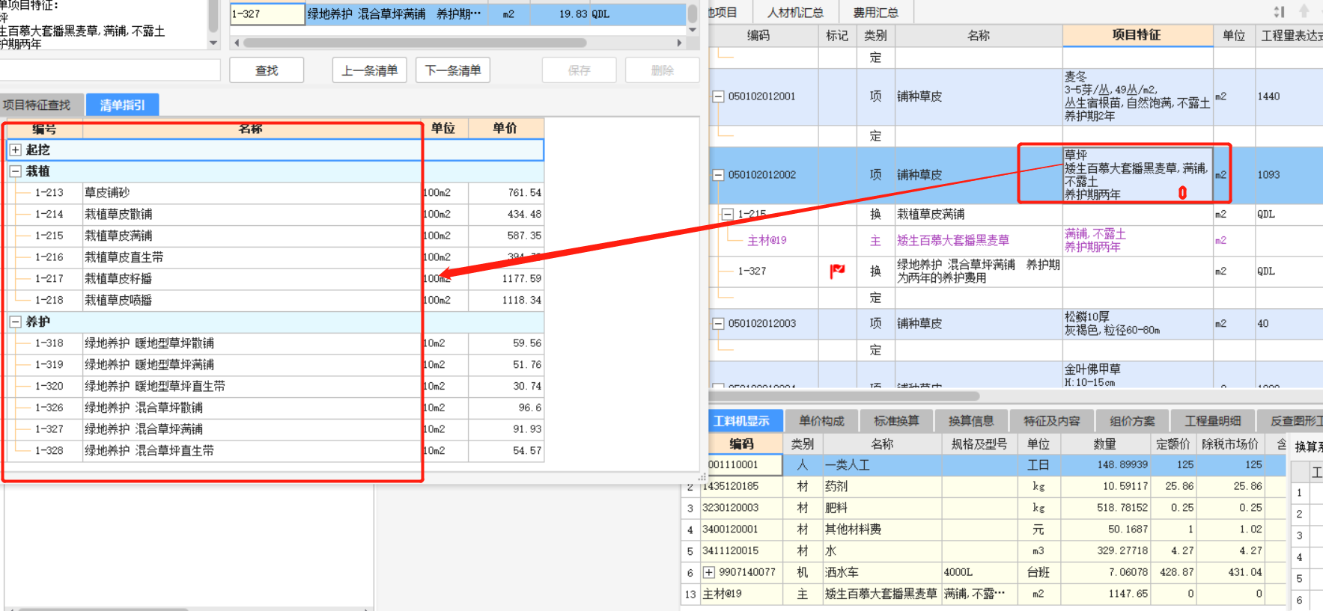Screen dimensions: 1323x611
Task: Select the 换算信息 tab
Action: [971, 420]
